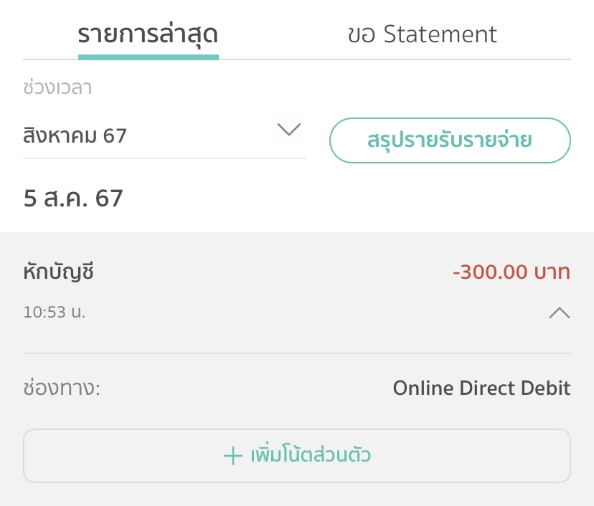The image size is (594, 506).
Task: Click the Online Direct Debit channel value
Action: coord(481,388)
